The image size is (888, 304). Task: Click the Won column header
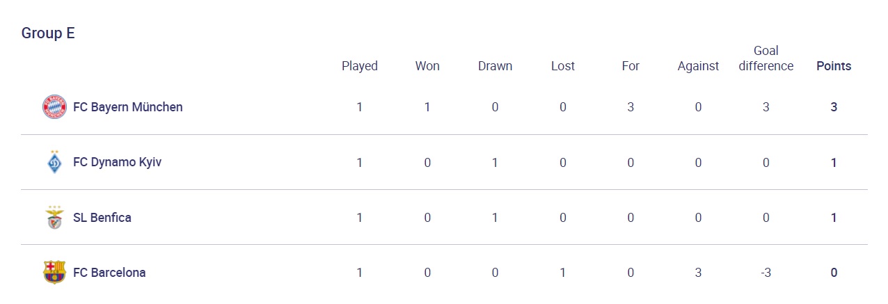[427, 66]
